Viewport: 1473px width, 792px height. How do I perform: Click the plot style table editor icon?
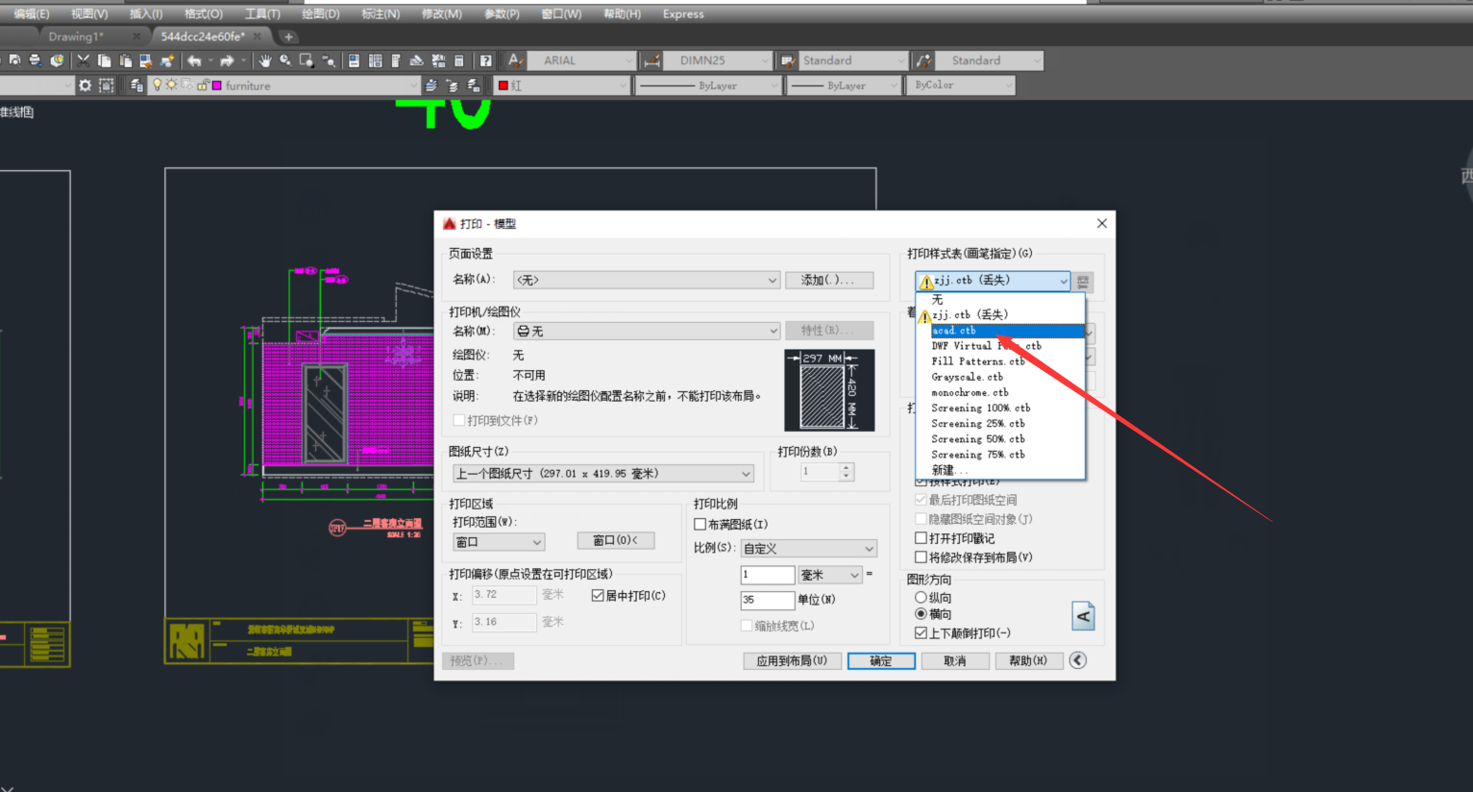(x=1083, y=282)
